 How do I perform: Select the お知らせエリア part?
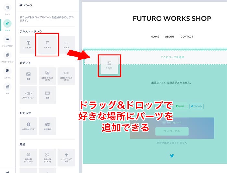pyautogui.click(x=29, y=126)
